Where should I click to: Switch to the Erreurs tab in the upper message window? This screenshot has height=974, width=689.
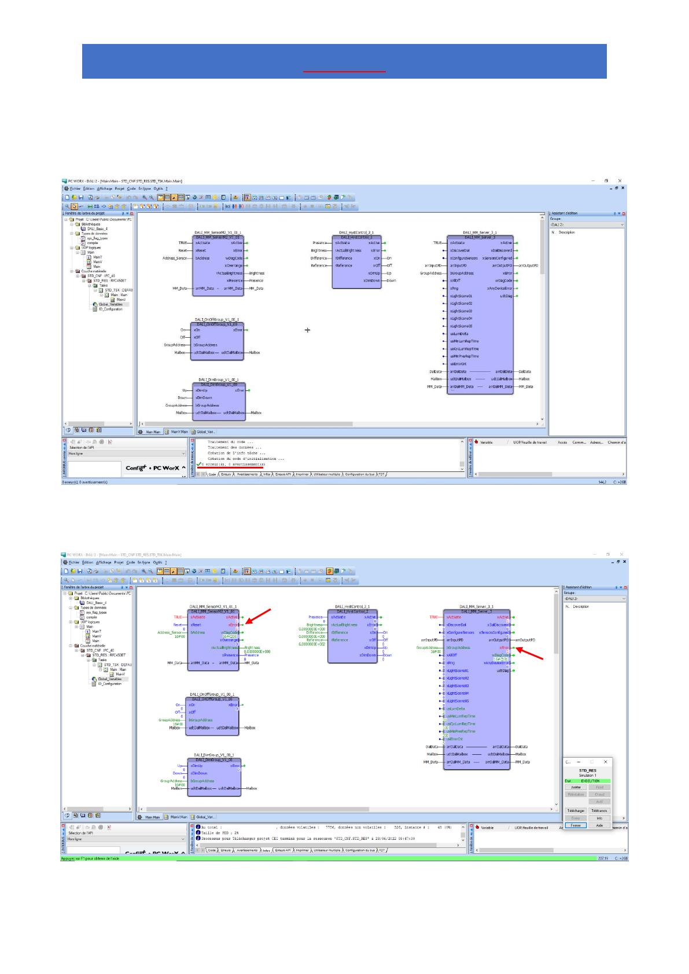click(226, 474)
